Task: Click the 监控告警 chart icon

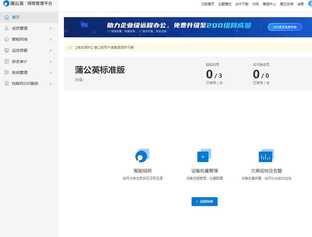Action: point(7,50)
